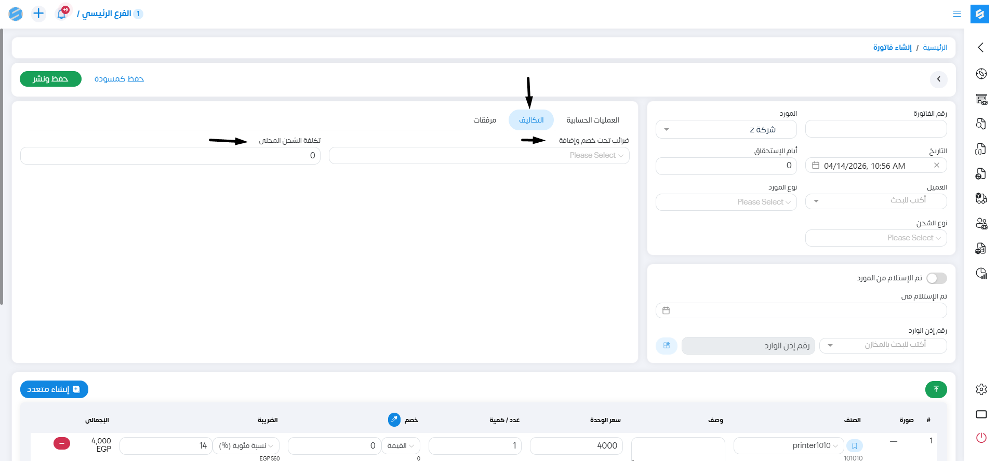Screen dimensions: 997x461
Task: Open settings via the gear icon
Action: tap(981, 389)
